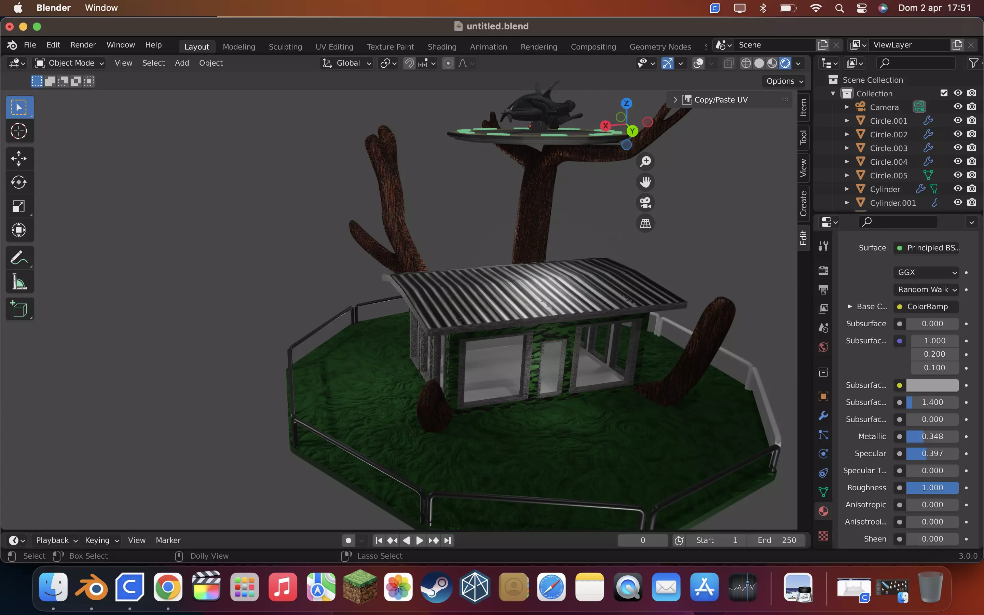
Task: Open the Material properties tab
Action: tap(823, 511)
